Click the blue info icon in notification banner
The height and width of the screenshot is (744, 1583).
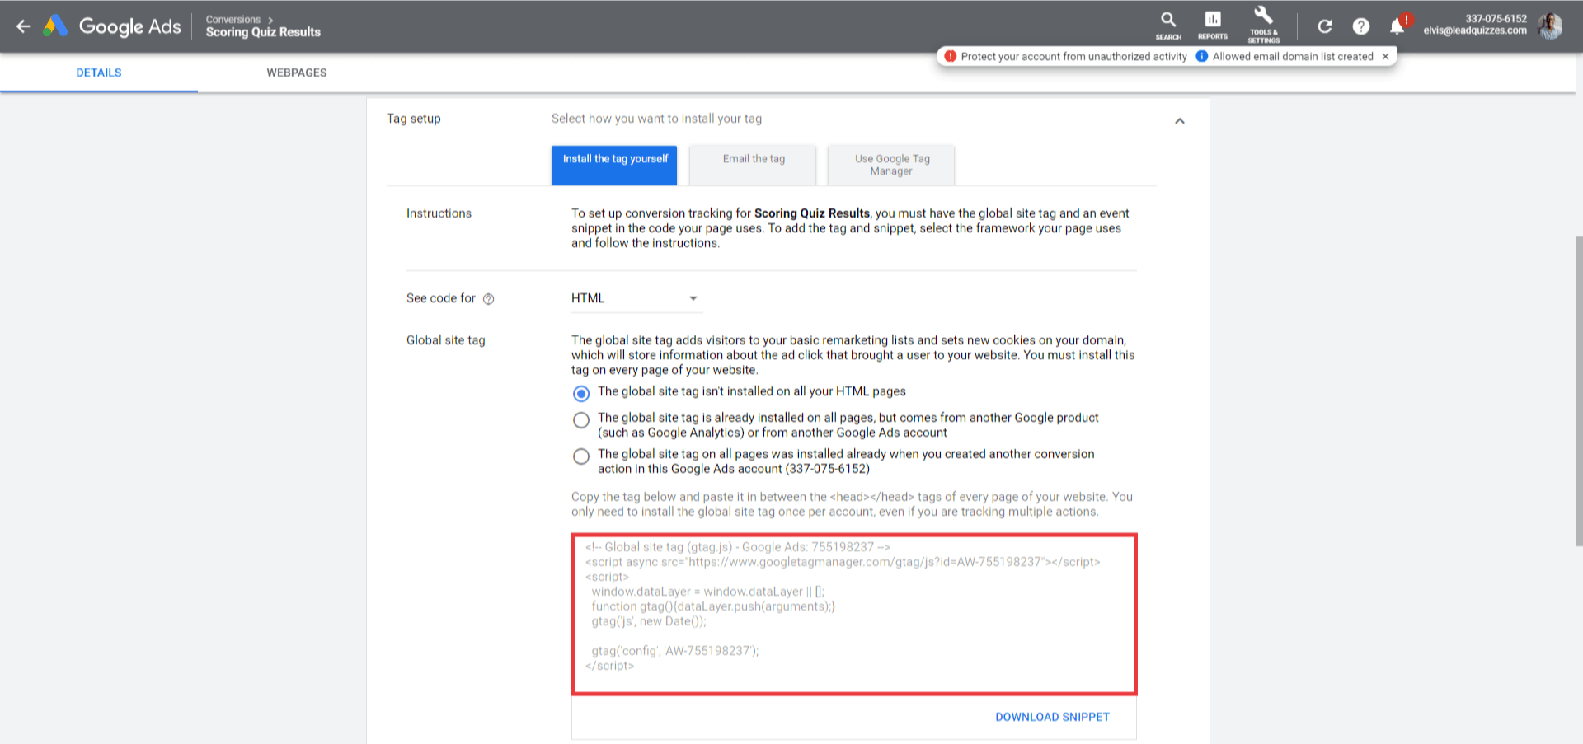pos(1202,56)
